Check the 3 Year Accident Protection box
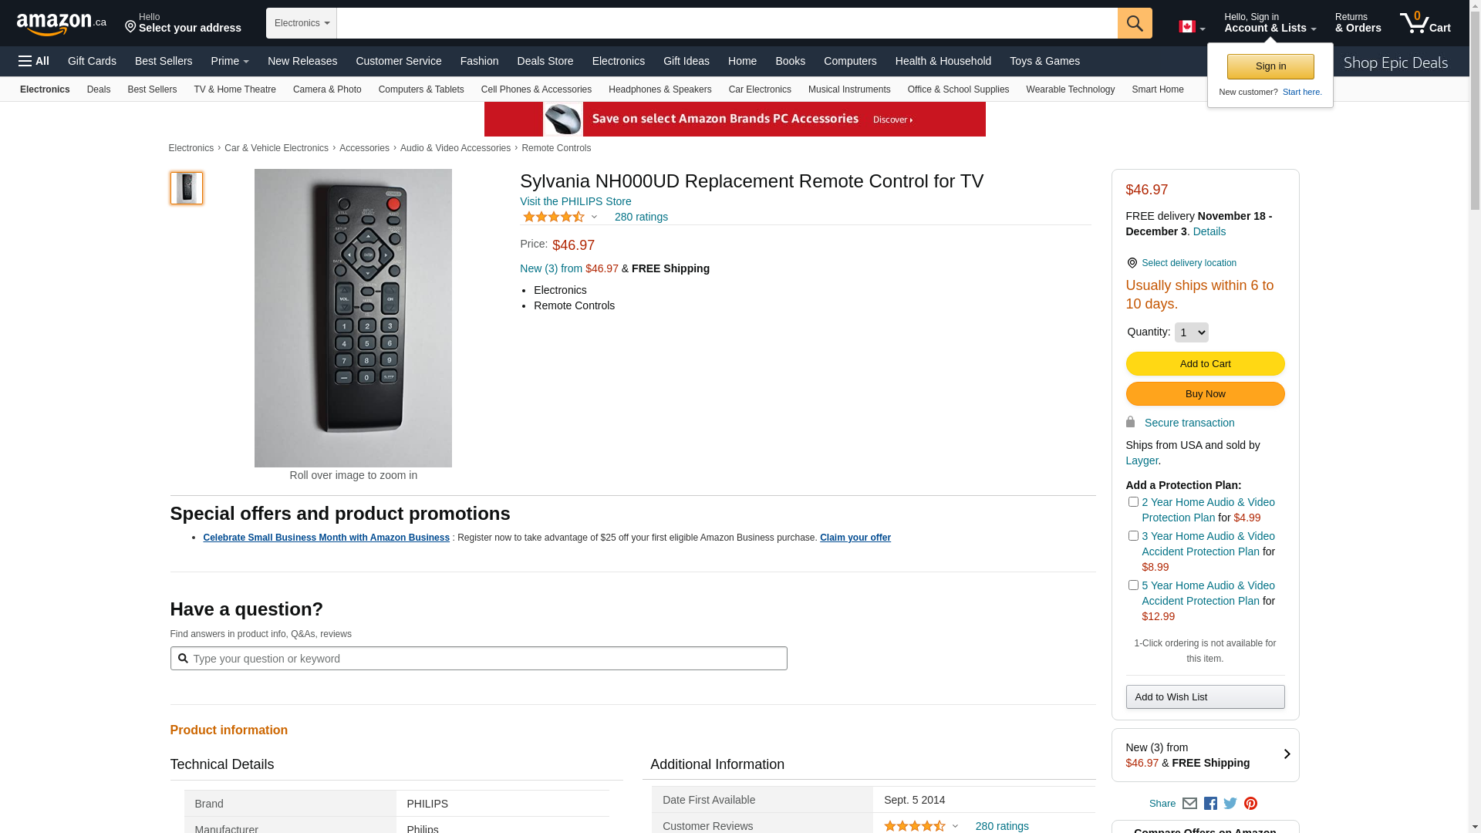This screenshot has width=1481, height=833. coord(1133,536)
